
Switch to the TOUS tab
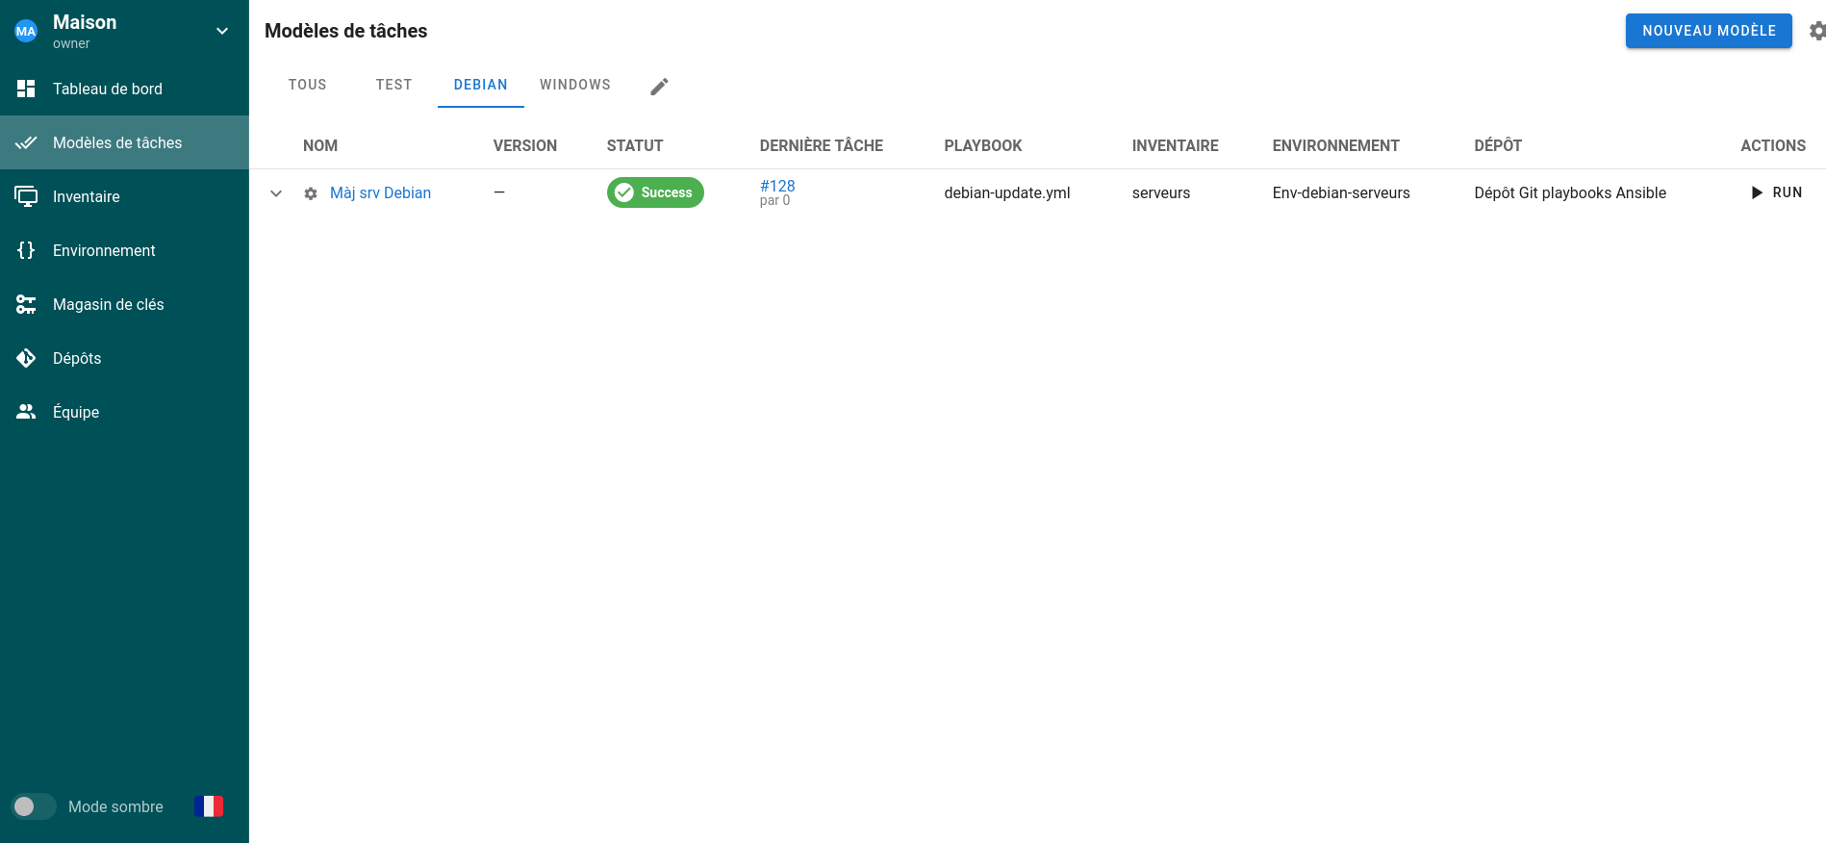coord(307,85)
